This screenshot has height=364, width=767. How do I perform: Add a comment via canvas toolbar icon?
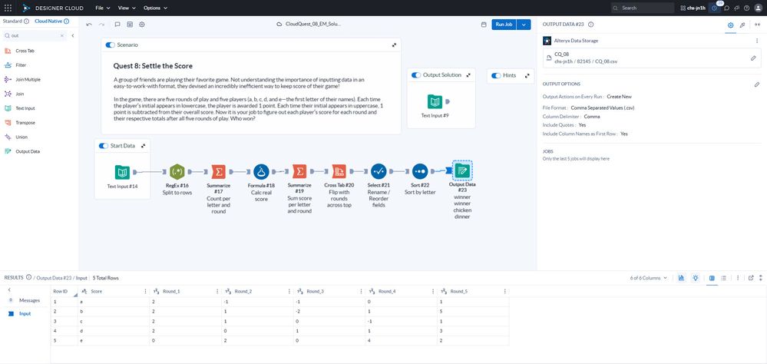pyautogui.click(x=117, y=24)
